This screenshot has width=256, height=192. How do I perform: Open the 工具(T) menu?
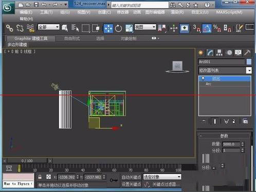pyautogui.click(x=46, y=12)
